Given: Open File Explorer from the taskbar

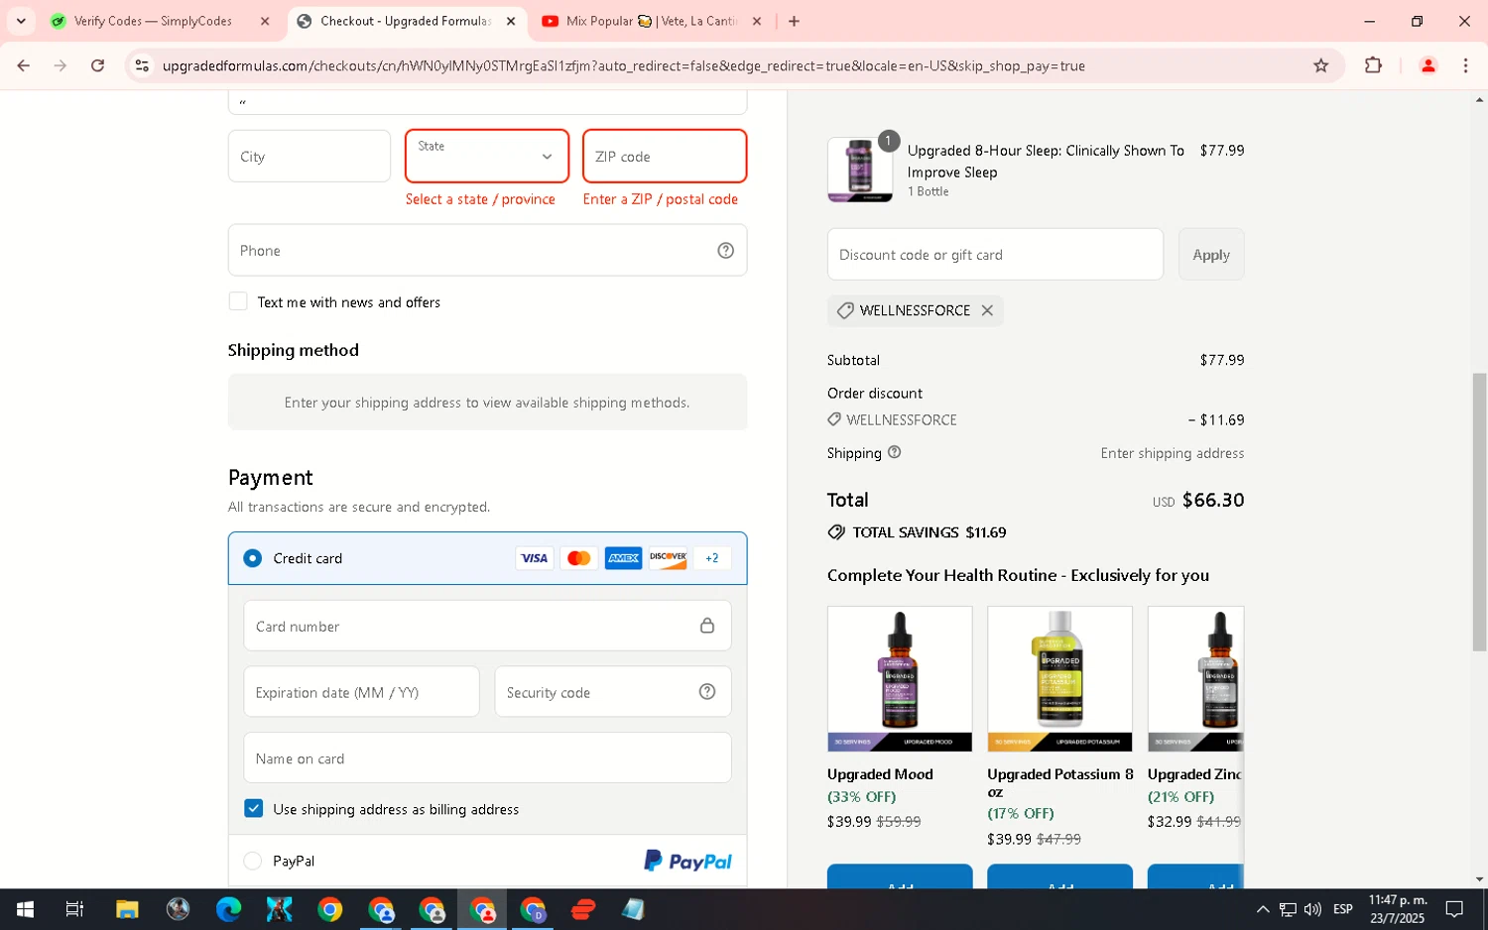Looking at the screenshot, I should (x=127, y=909).
